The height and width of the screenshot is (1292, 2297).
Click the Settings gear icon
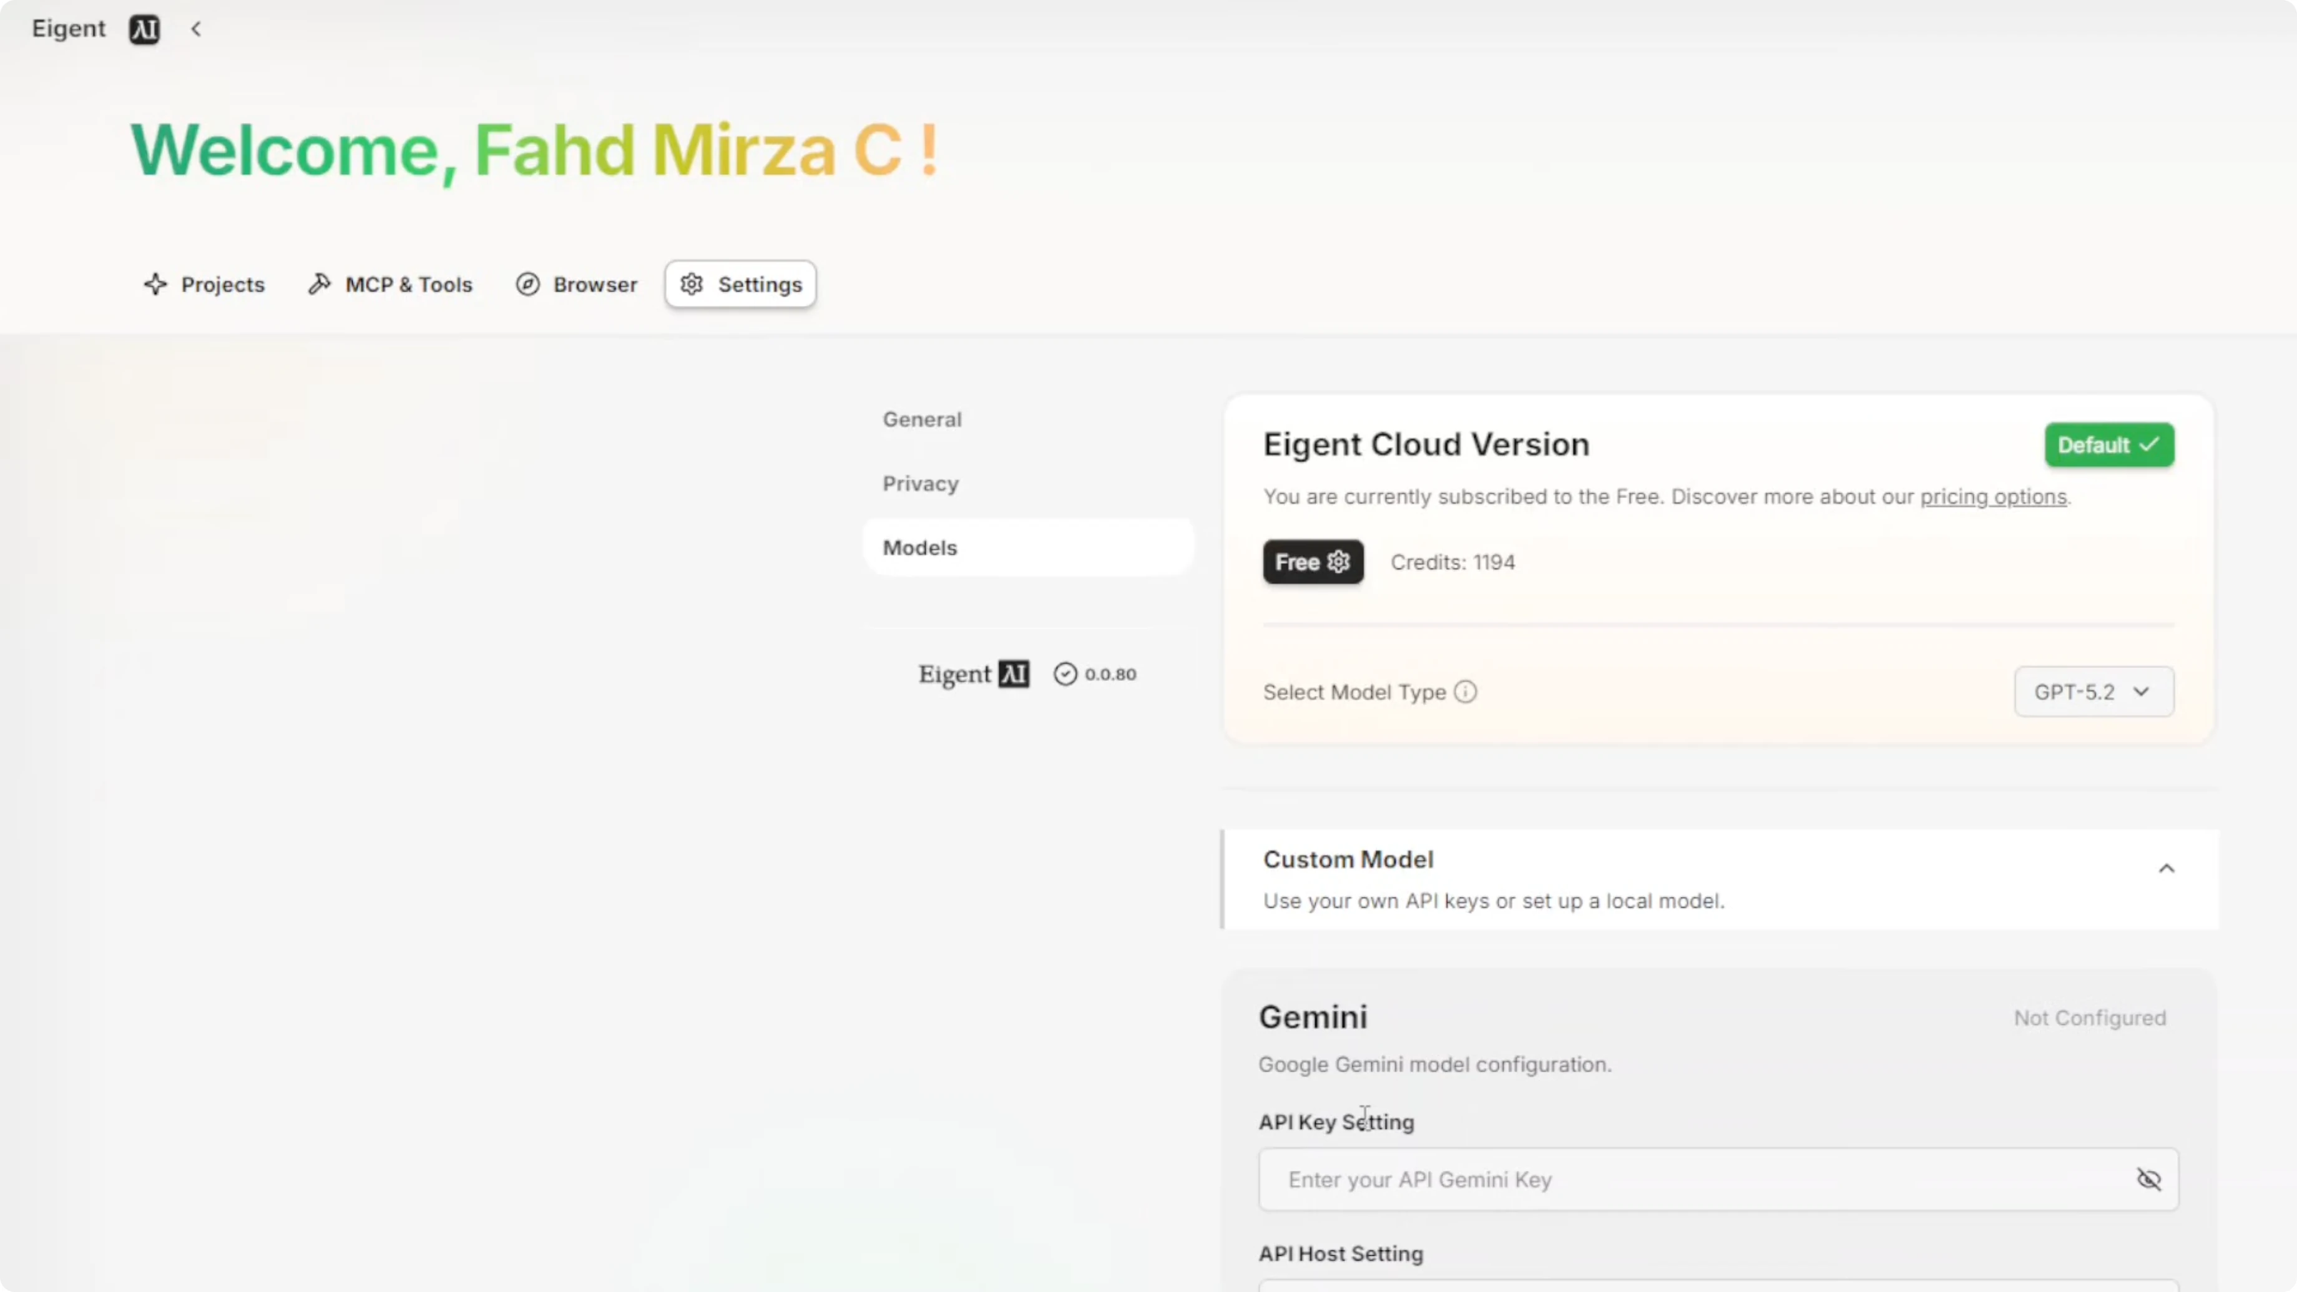[x=692, y=285]
